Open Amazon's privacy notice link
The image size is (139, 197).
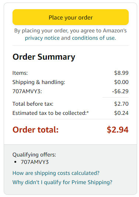click(x=42, y=38)
